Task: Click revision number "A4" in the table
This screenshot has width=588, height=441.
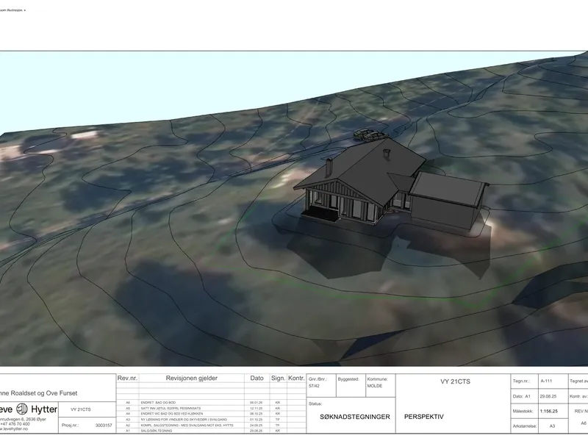Action: tap(127, 414)
